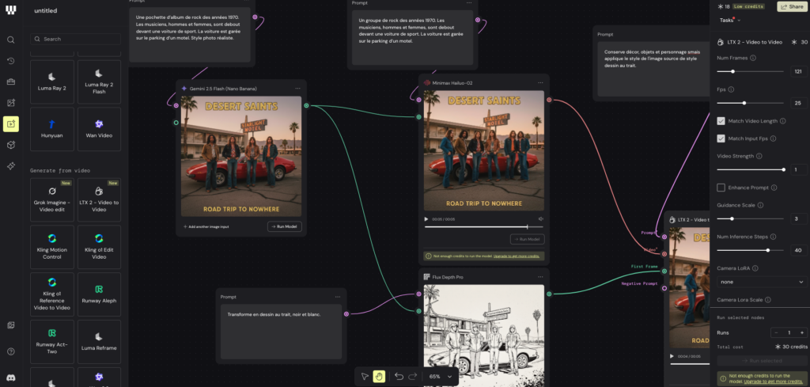
Task: Click the undo arrow in bottom toolbar
Action: (x=399, y=376)
